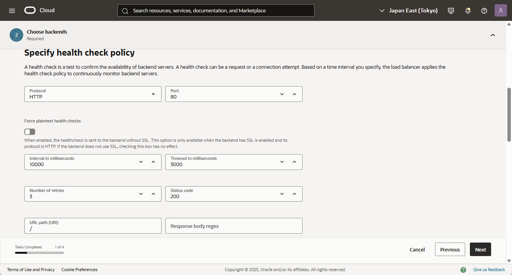Increase the Timeout in milliseconds value

coord(294,162)
